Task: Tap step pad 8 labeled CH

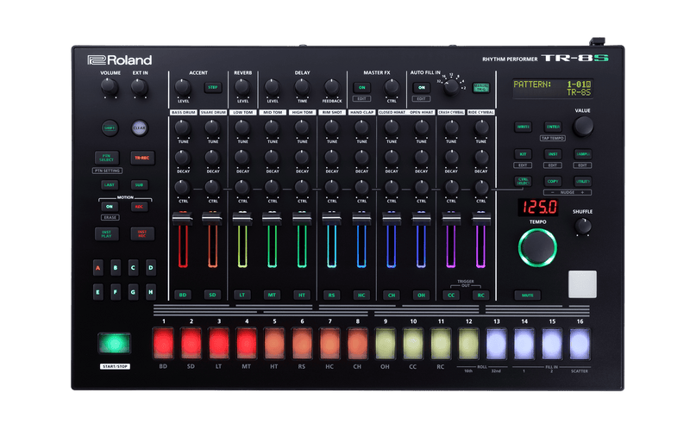Action: pyautogui.click(x=357, y=343)
